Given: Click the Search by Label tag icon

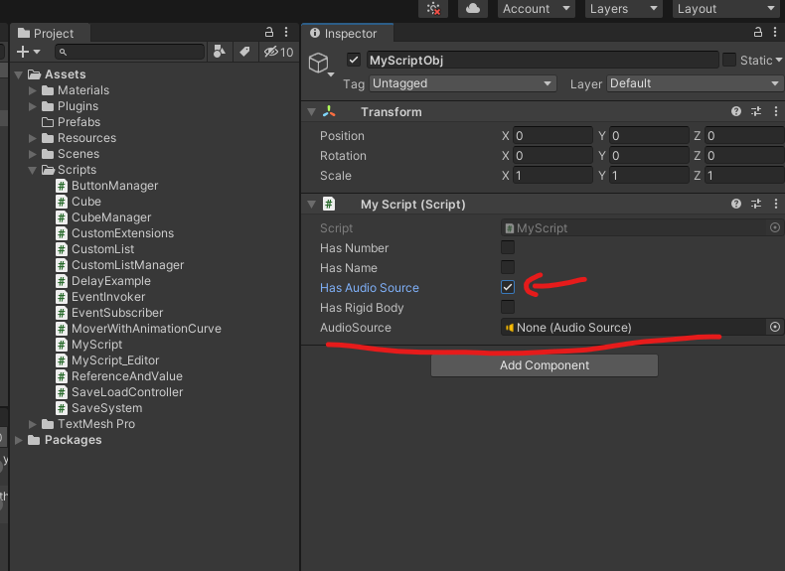Looking at the screenshot, I should point(244,52).
